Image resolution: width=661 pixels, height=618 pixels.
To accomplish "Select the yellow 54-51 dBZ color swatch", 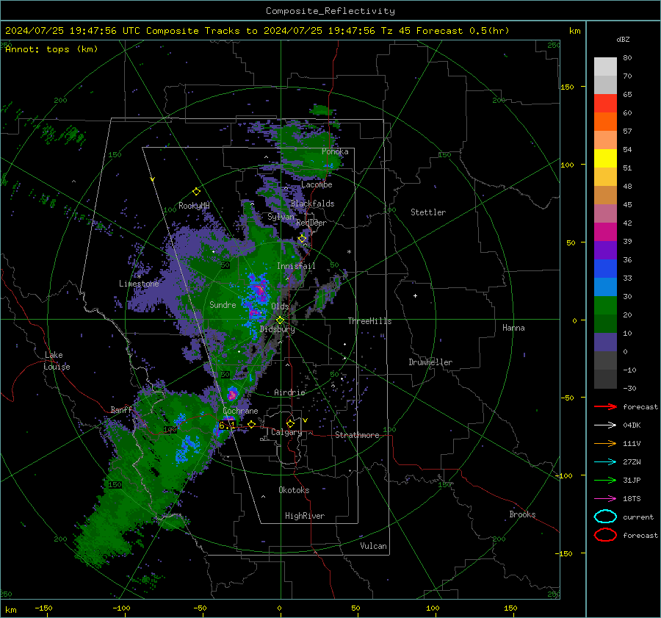I will click(x=605, y=158).
